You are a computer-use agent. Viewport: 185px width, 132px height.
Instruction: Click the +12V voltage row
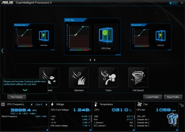70,117
